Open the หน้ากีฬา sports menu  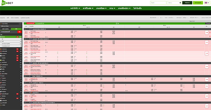tap(75, 8)
